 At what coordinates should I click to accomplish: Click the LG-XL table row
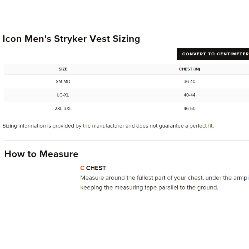(x=126, y=95)
